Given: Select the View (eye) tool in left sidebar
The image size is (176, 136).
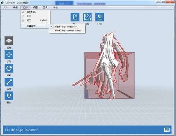Looking at the screenshot, I should (x=9, y=41).
